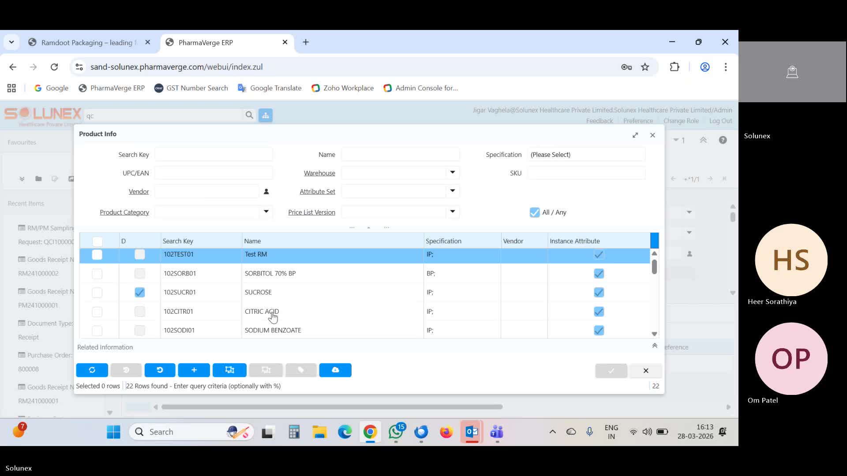The image size is (847, 476).
Task: Click the Log Out link
Action: click(720, 121)
